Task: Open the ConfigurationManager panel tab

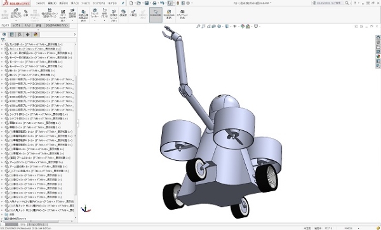Action: coord(20,34)
